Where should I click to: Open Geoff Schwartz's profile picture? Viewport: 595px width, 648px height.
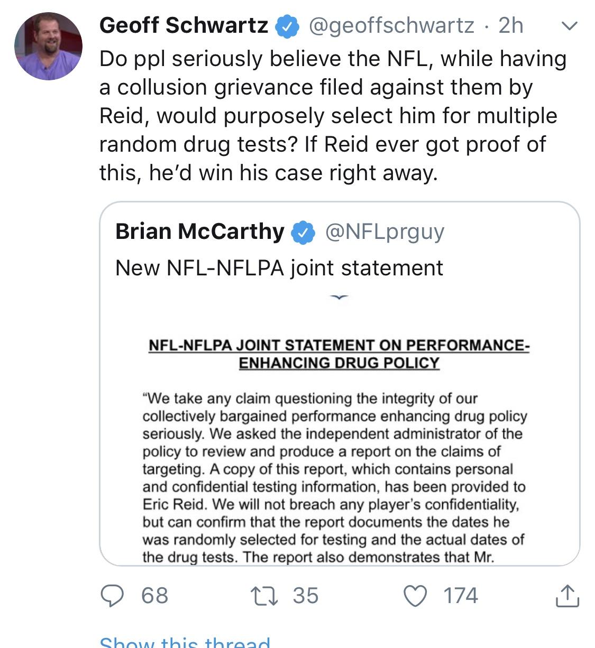(x=48, y=47)
